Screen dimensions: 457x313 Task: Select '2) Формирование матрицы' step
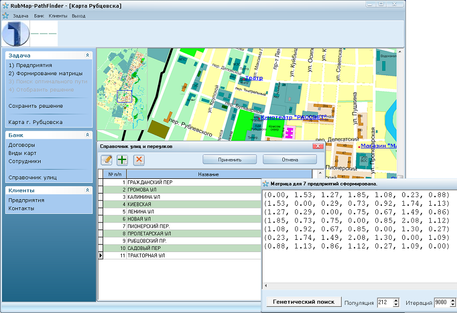point(46,74)
